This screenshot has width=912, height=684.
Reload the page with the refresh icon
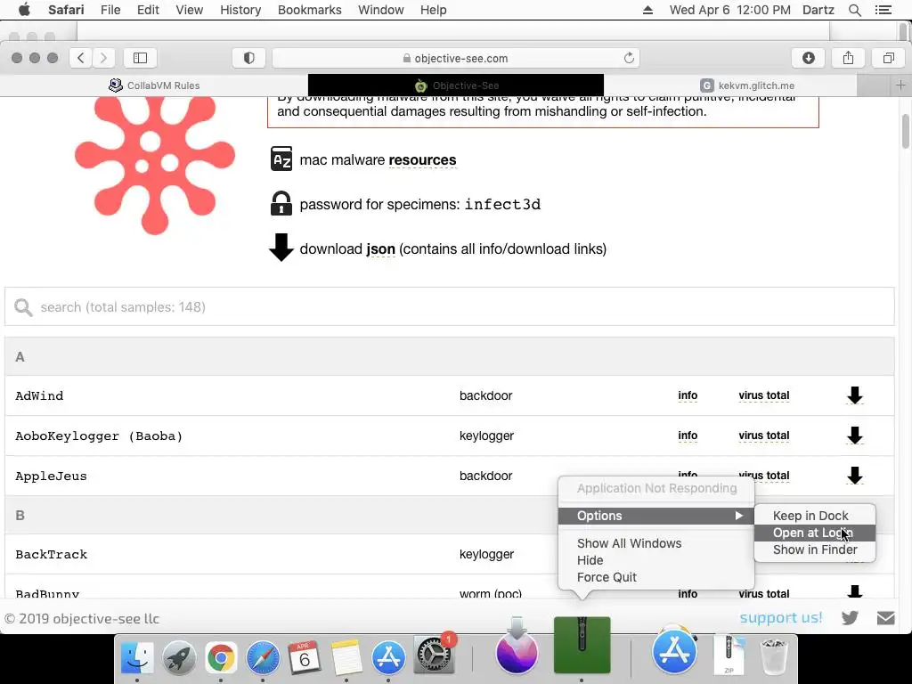629,58
